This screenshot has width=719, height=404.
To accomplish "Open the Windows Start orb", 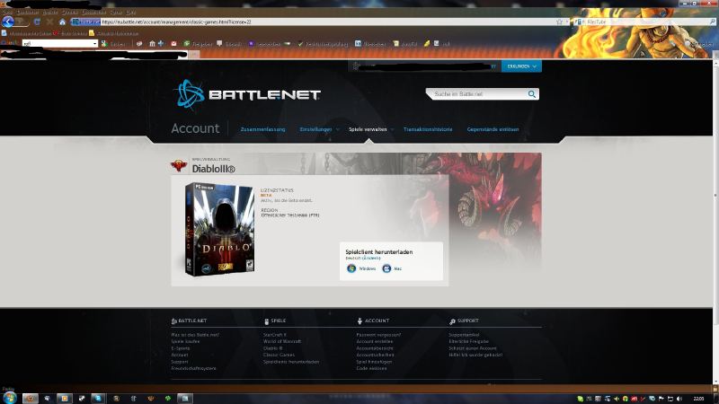I will 10,398.
